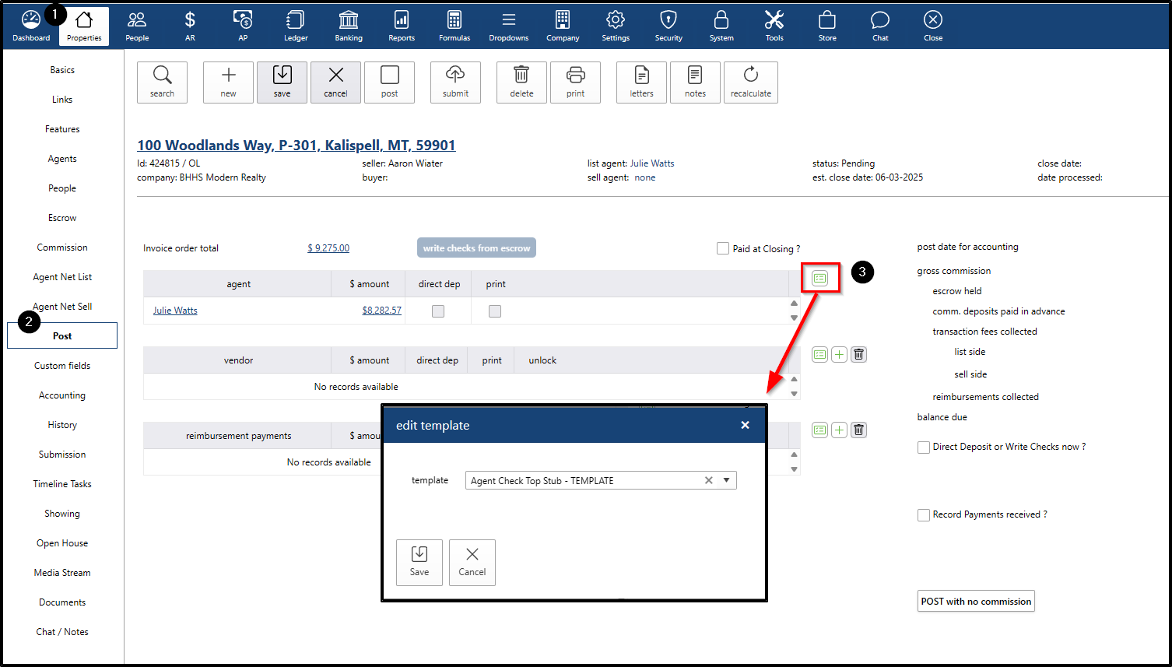Viewport: 1172px width, 667px height.
Task: Open the Company module
Action: pos(563,26)
